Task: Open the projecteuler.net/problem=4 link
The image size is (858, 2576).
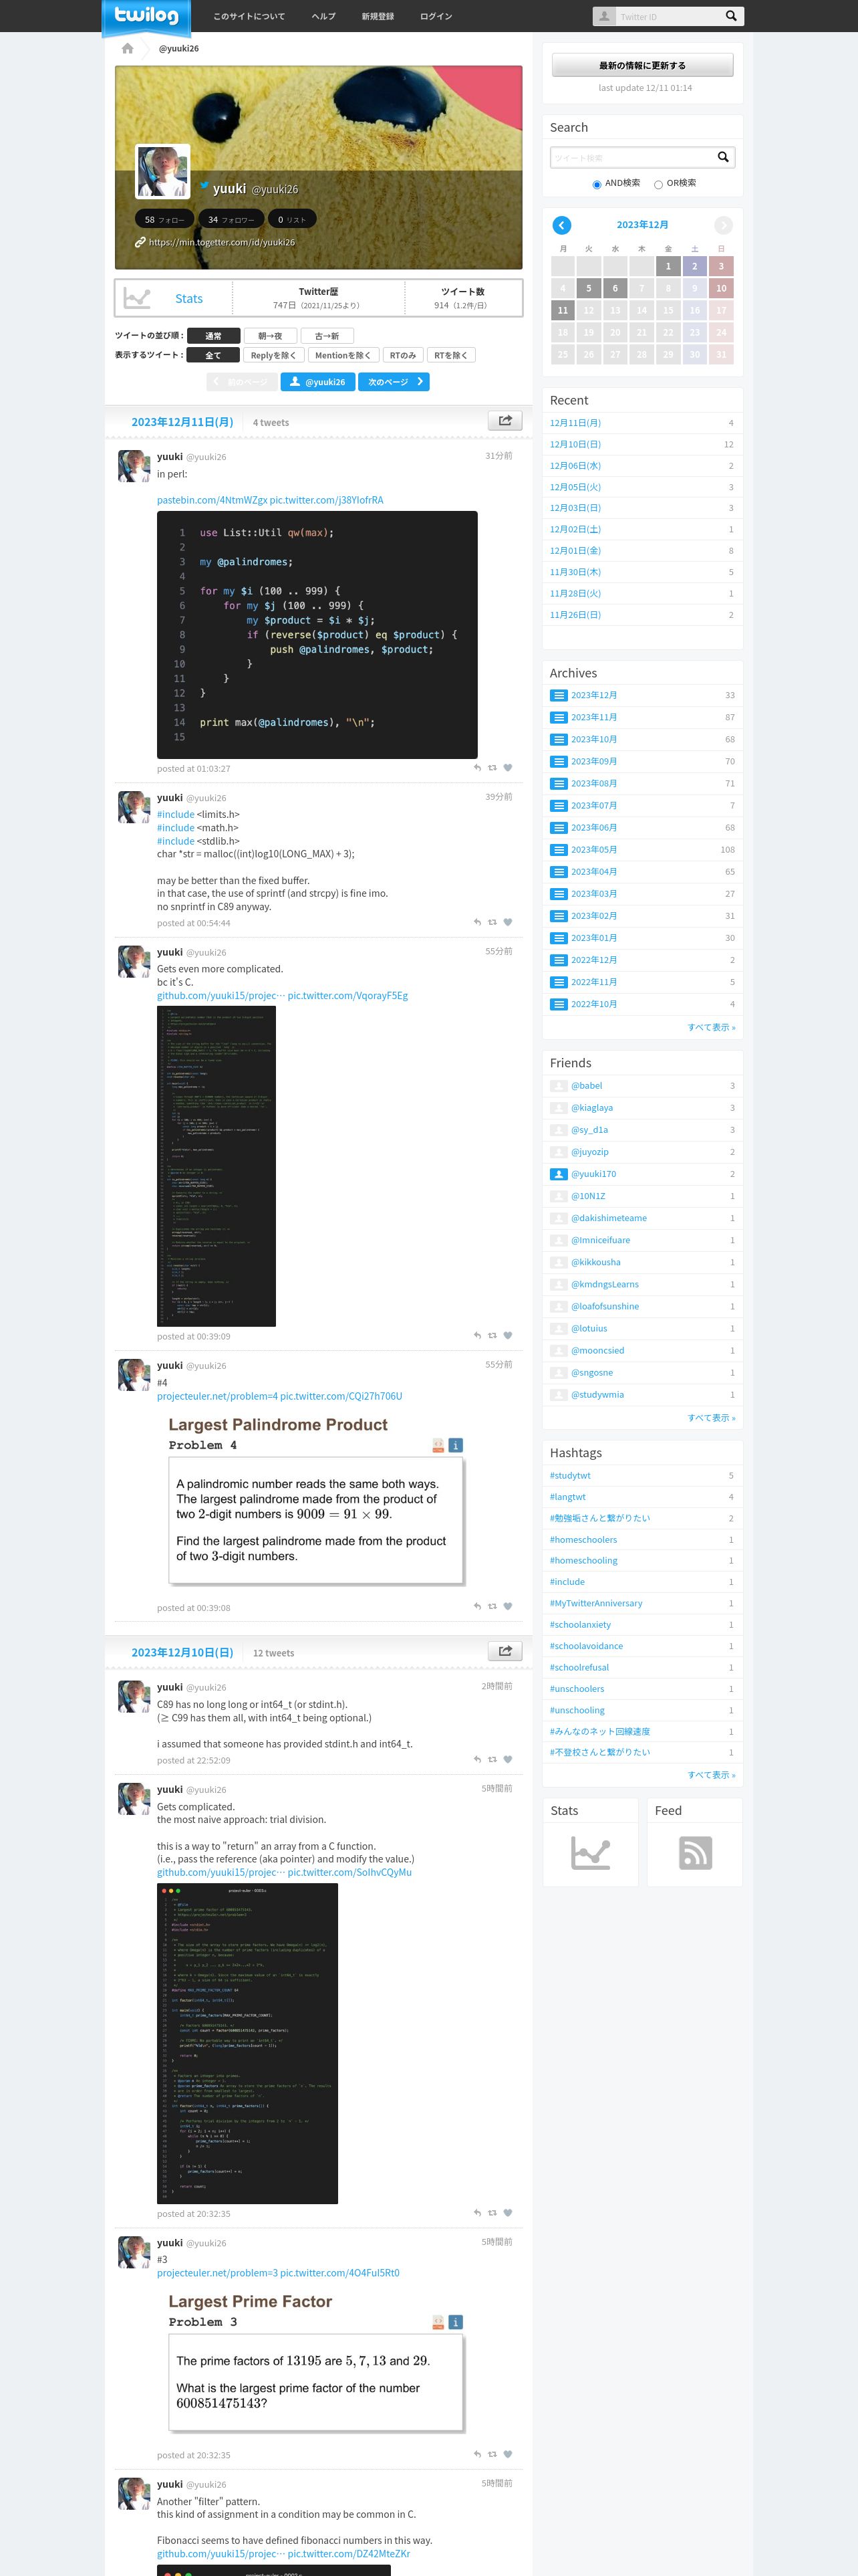Action: (217, 1396)
